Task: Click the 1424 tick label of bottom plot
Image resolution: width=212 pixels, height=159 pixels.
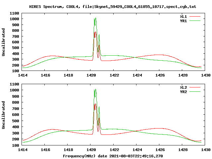Action: click(137, 150)
